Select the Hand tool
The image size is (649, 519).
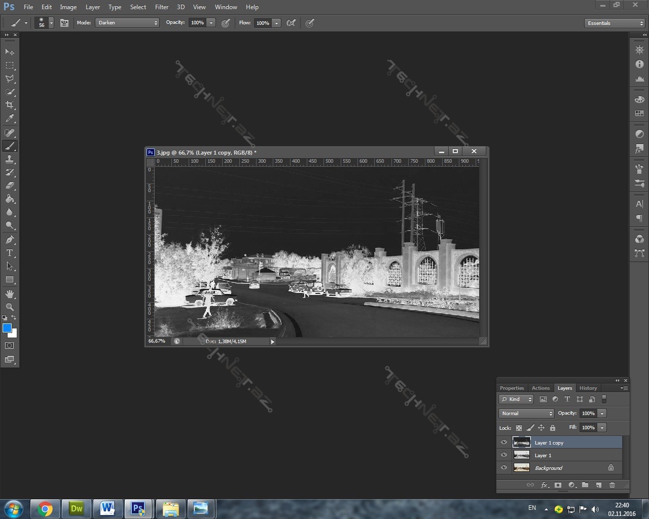tap(10, 294)
